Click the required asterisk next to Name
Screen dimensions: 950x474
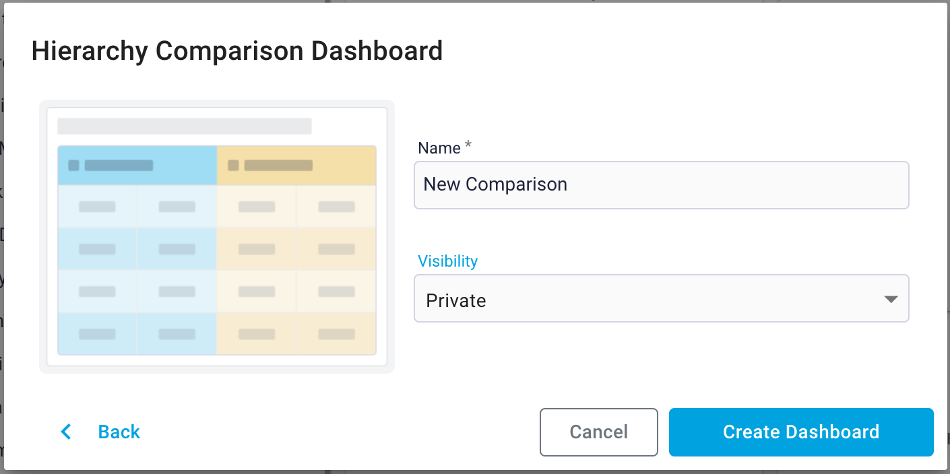pos(467,143)
